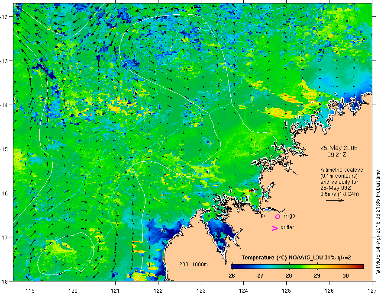This screenshot has height=294, width=381.
Task: Click the latitude axis label "-14"
Action: pyautogui.click(x=5, y=105)
